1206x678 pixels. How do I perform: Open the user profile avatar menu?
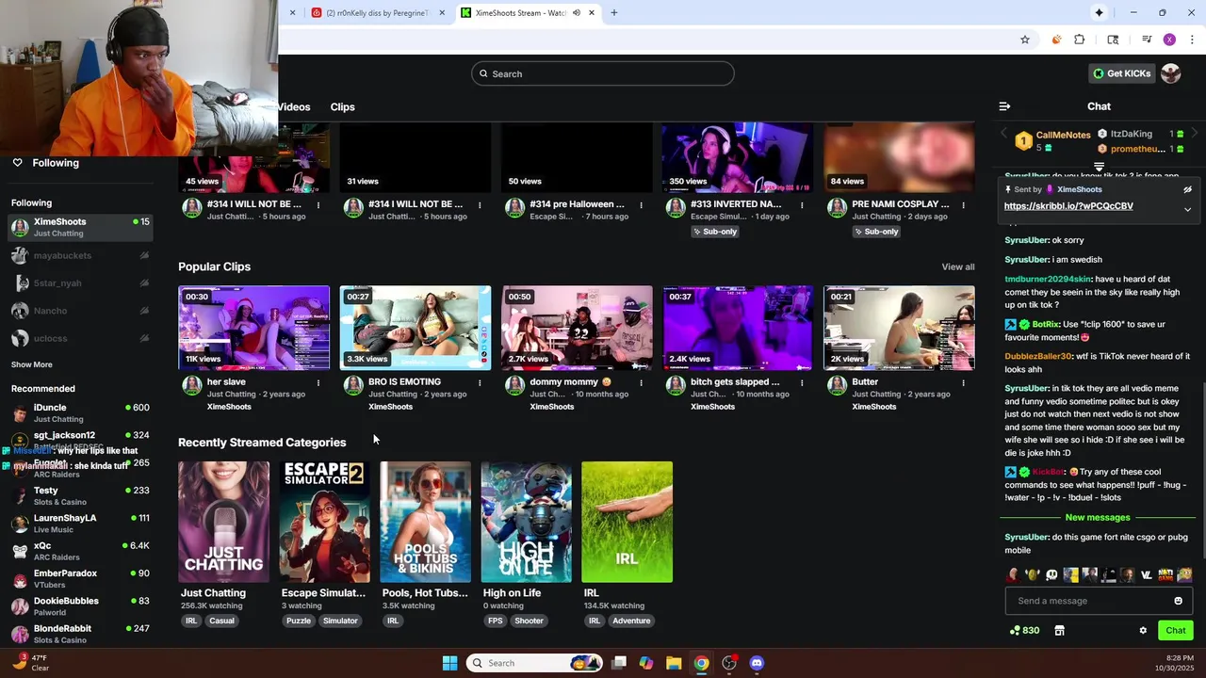point(1170,73)
